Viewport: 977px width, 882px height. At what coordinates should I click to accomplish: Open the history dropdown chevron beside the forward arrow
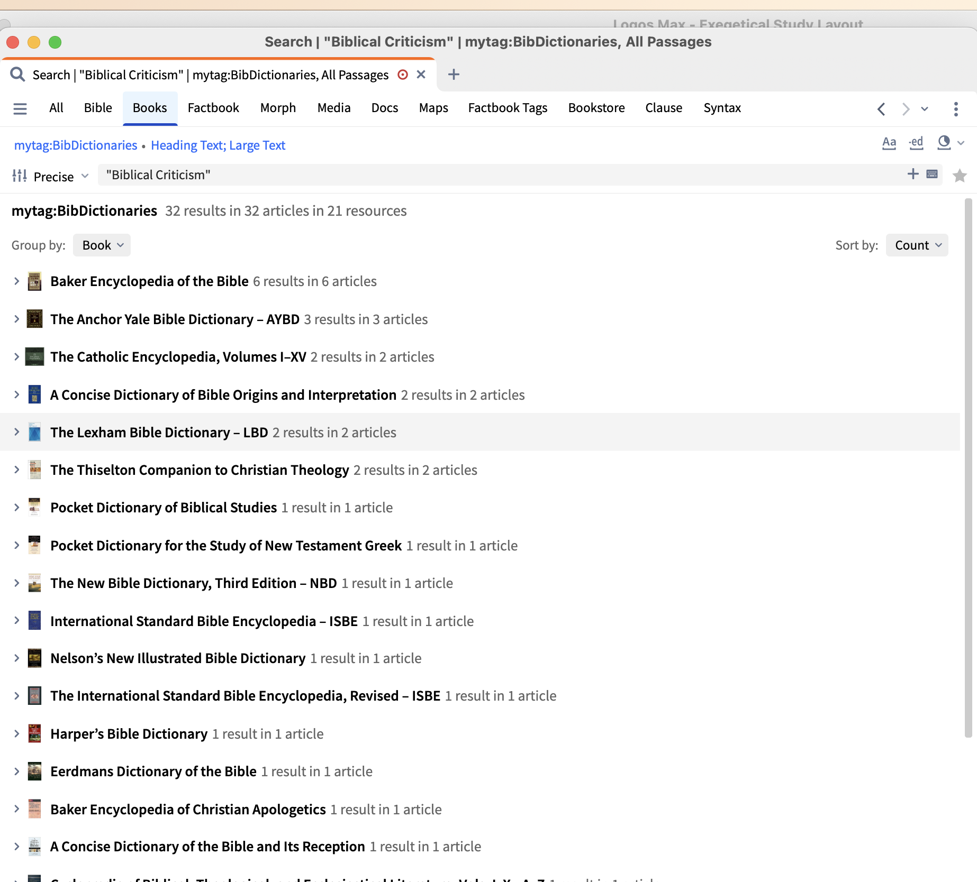click(x=925, y=109)
